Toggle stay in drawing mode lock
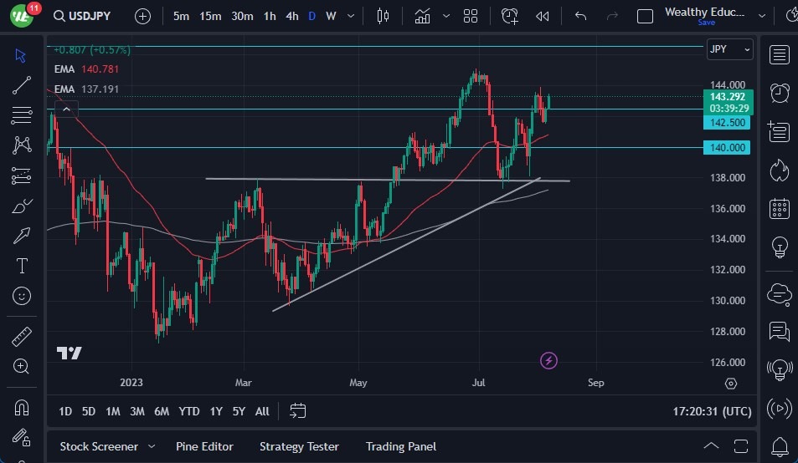 pyautogui.click(x=22, y=437)
